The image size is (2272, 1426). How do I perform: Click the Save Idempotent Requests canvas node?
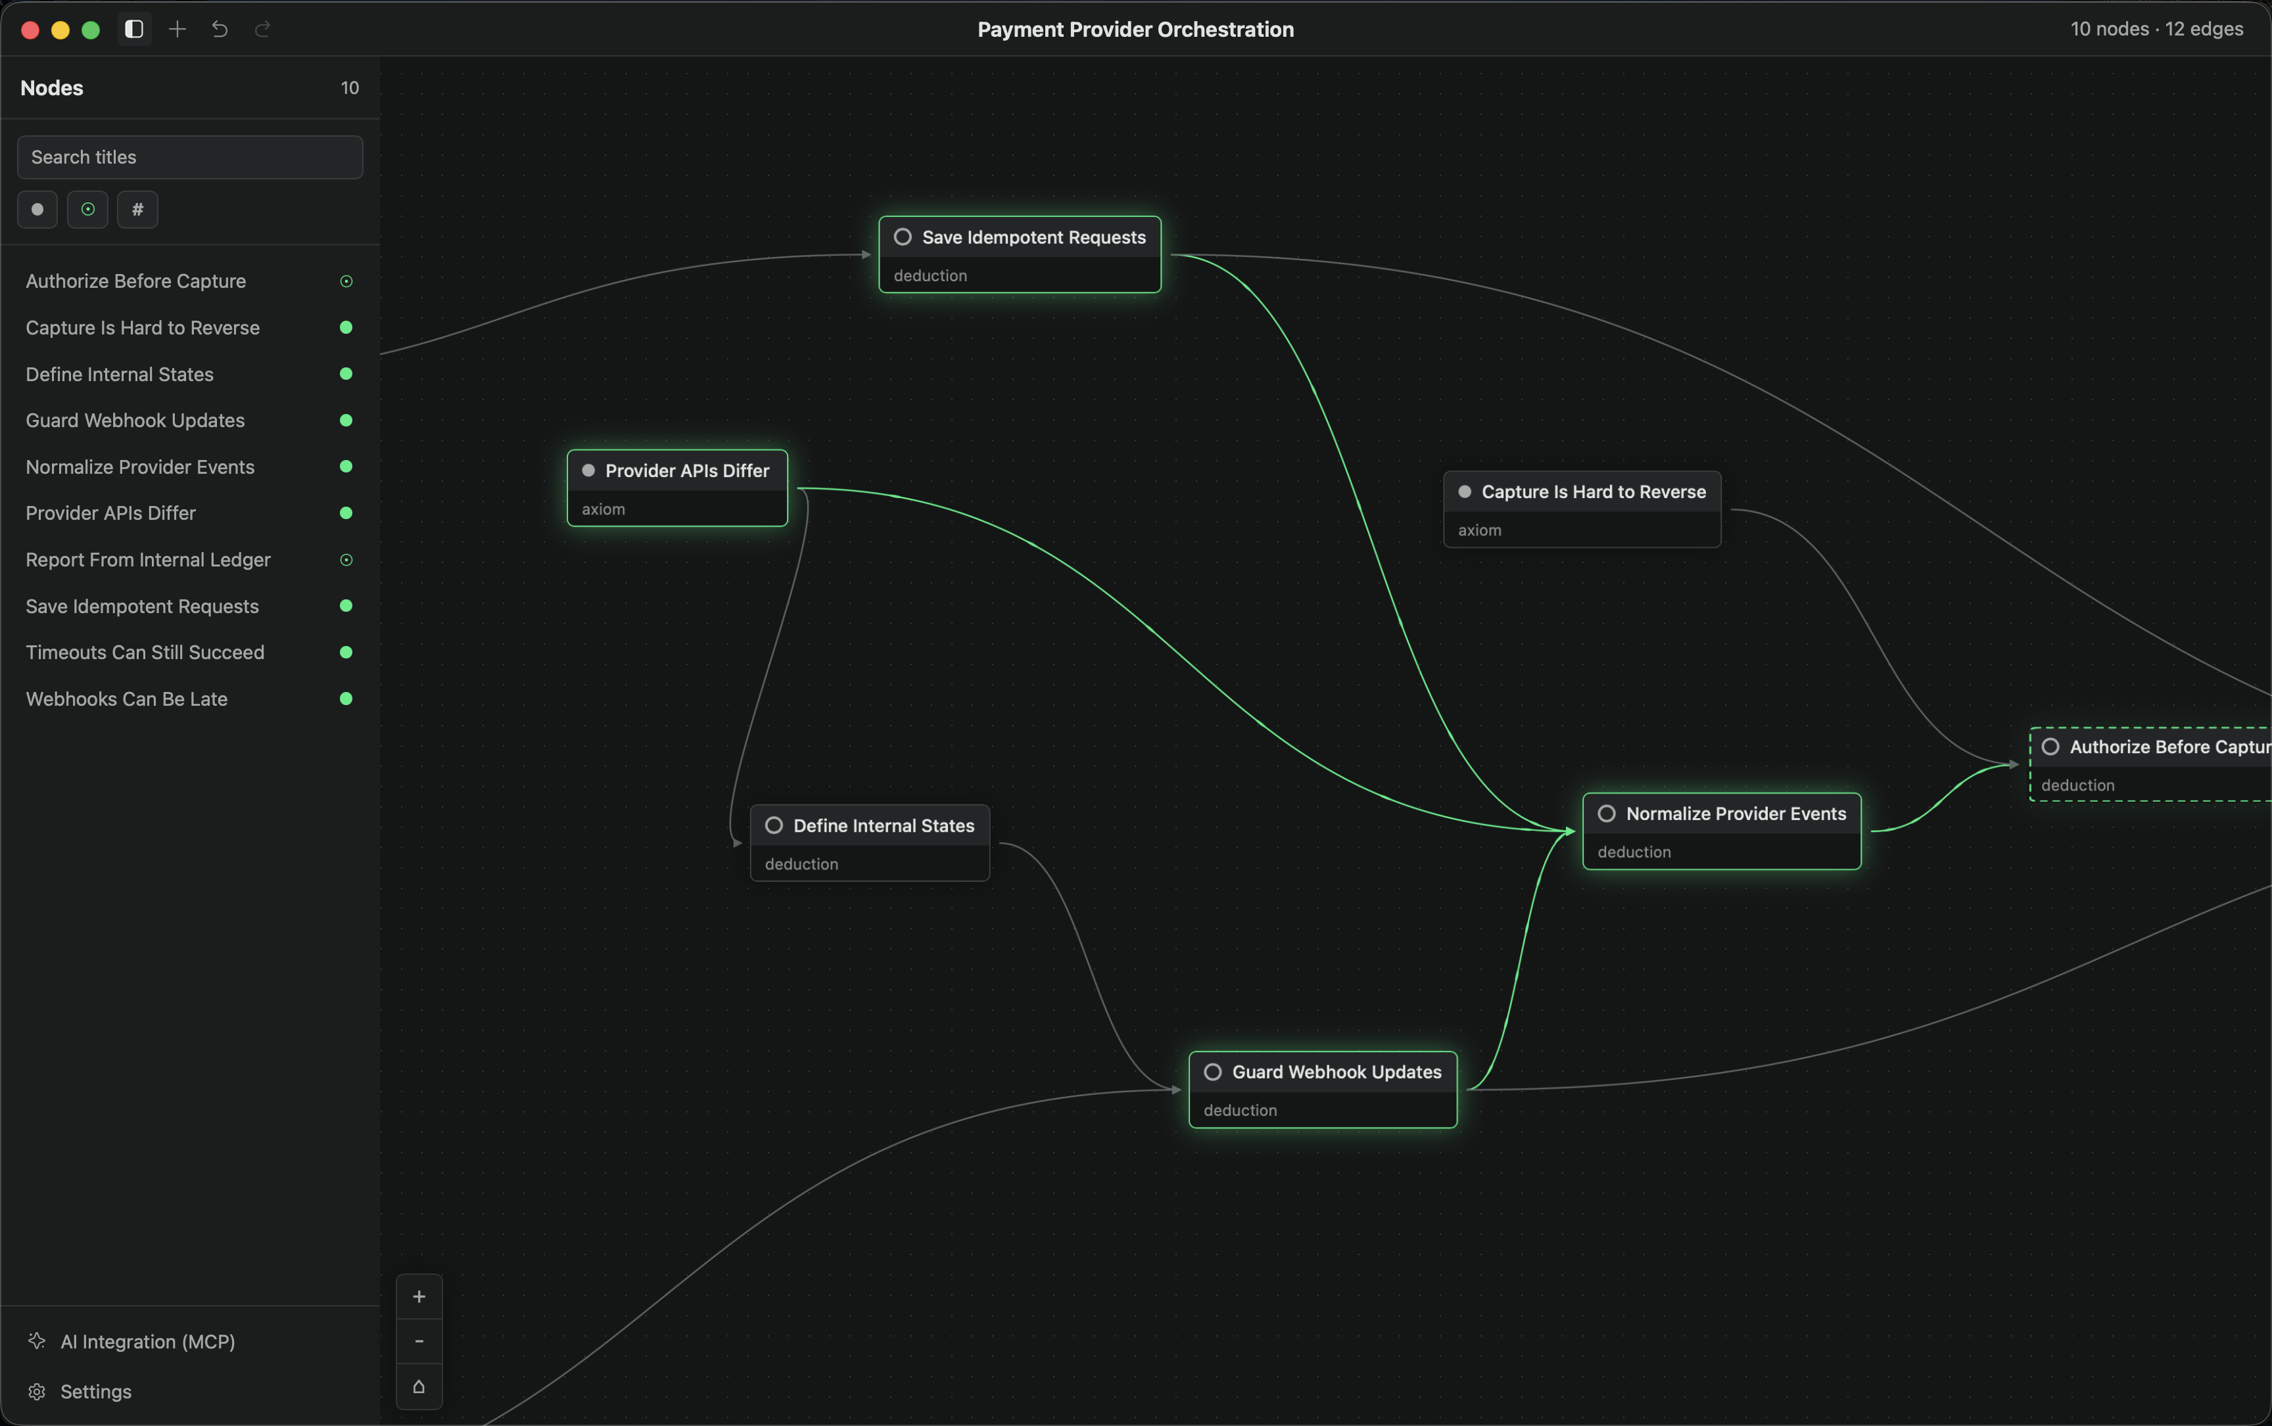click(1020, 255)
